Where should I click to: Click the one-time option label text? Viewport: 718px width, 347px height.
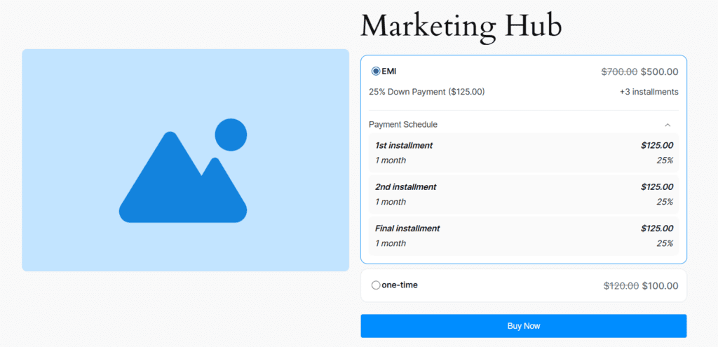pyautogui.click(x=400, y=285)
